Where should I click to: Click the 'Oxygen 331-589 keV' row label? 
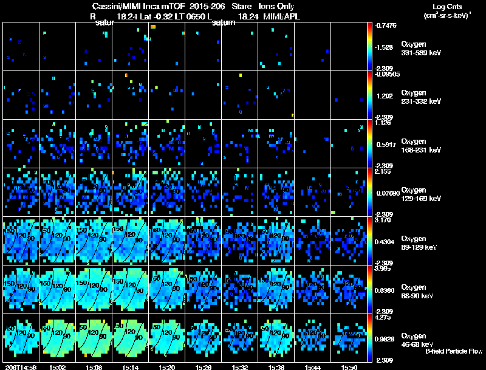(421, 49)
